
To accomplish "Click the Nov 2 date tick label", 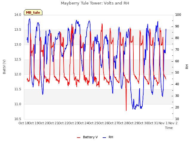I will pyautogui.click(x=173, y=123).
